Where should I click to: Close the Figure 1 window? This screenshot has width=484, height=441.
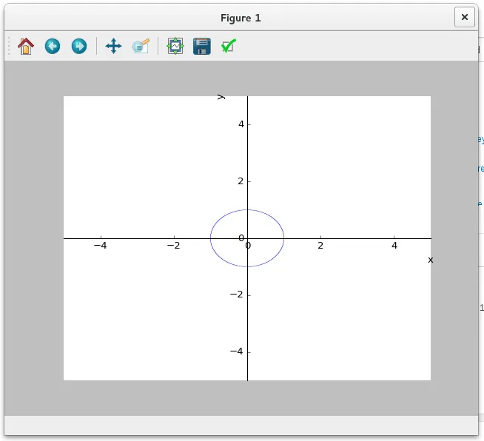(x=464, y=17)
